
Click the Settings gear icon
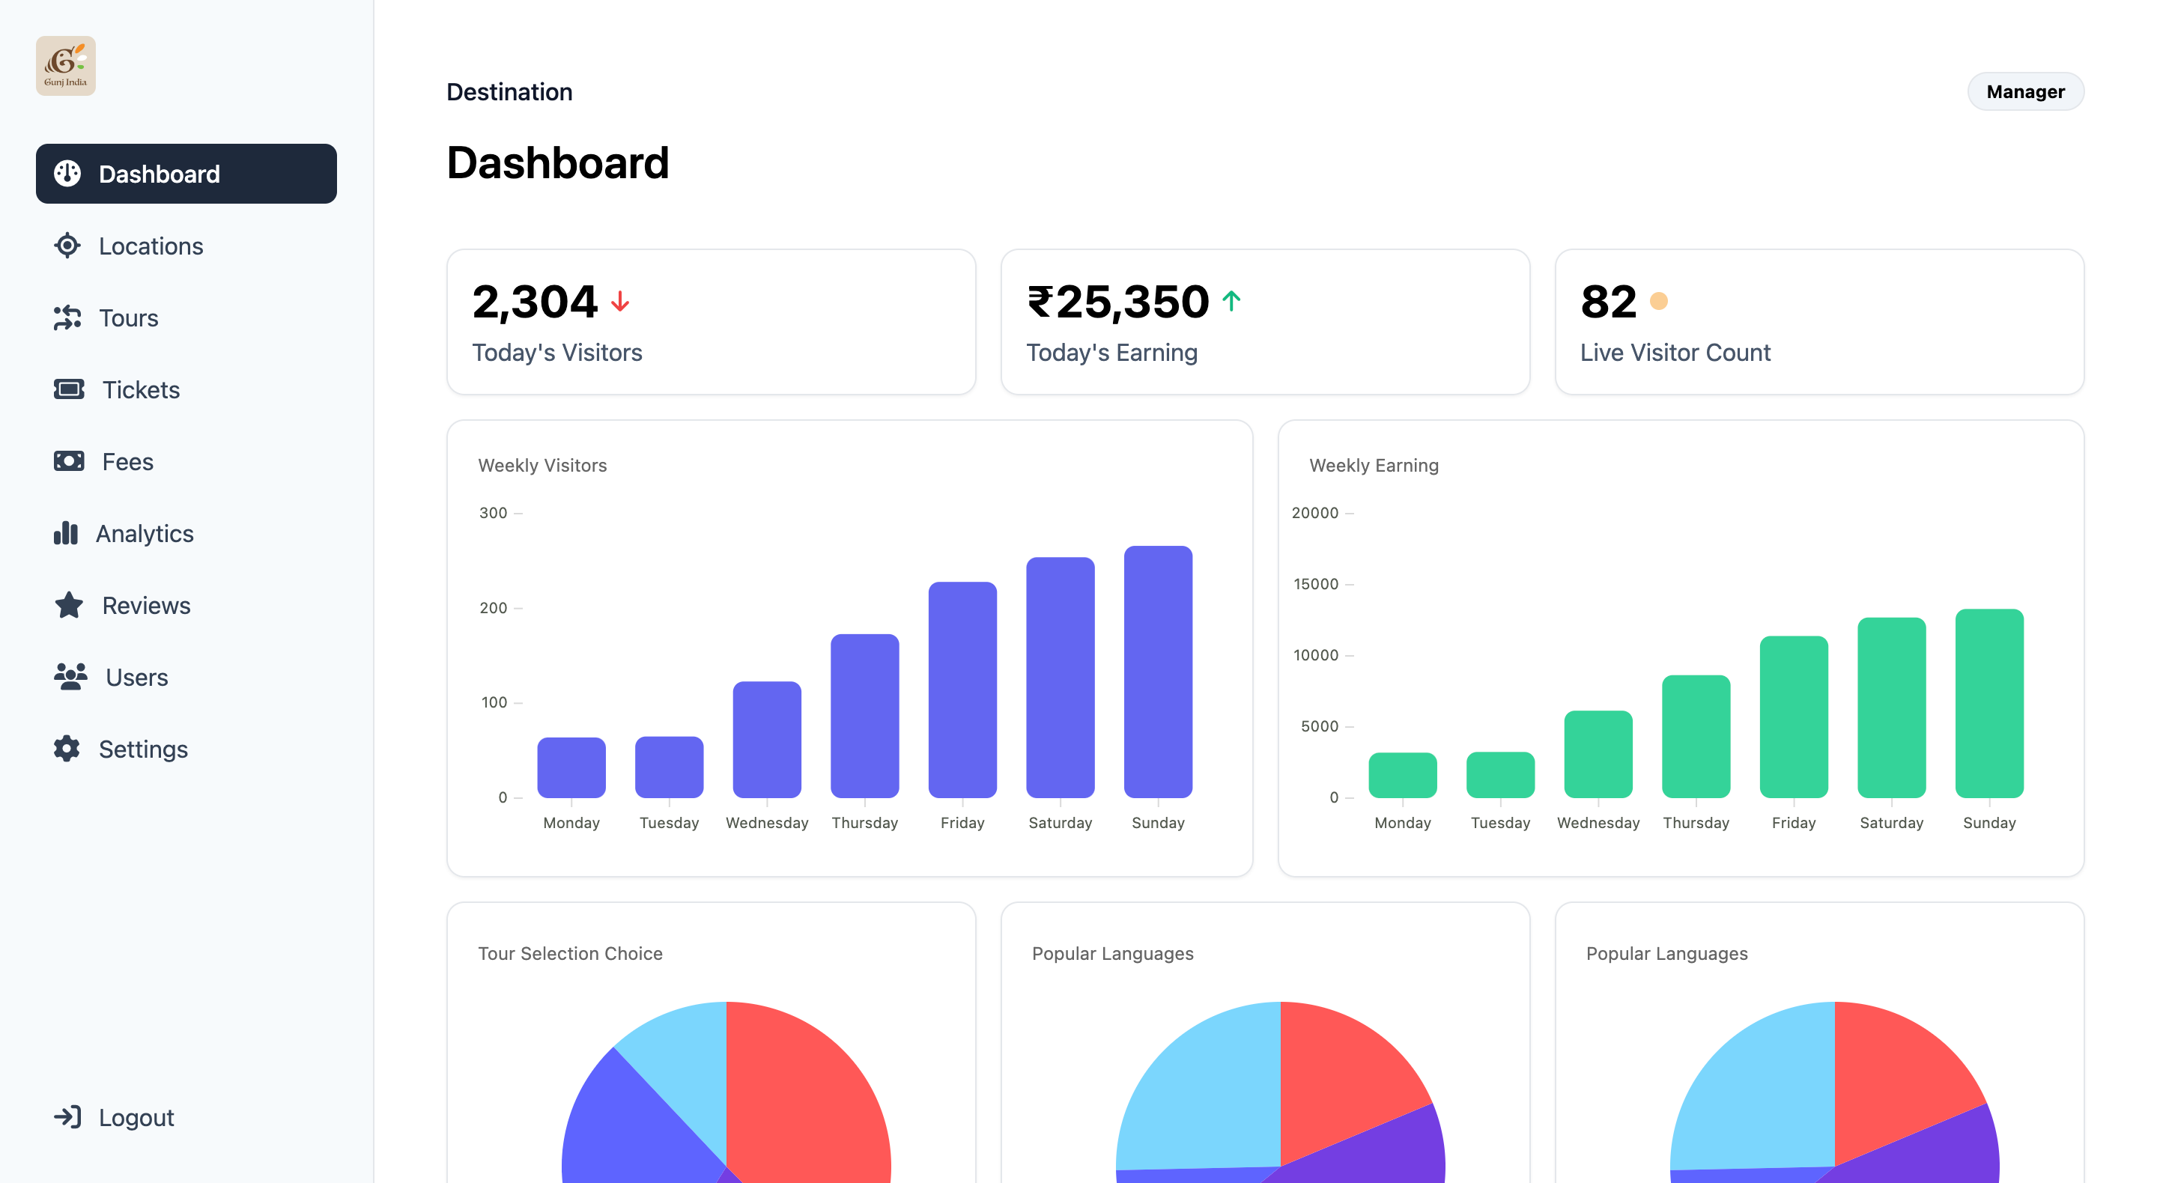(67, 749)
